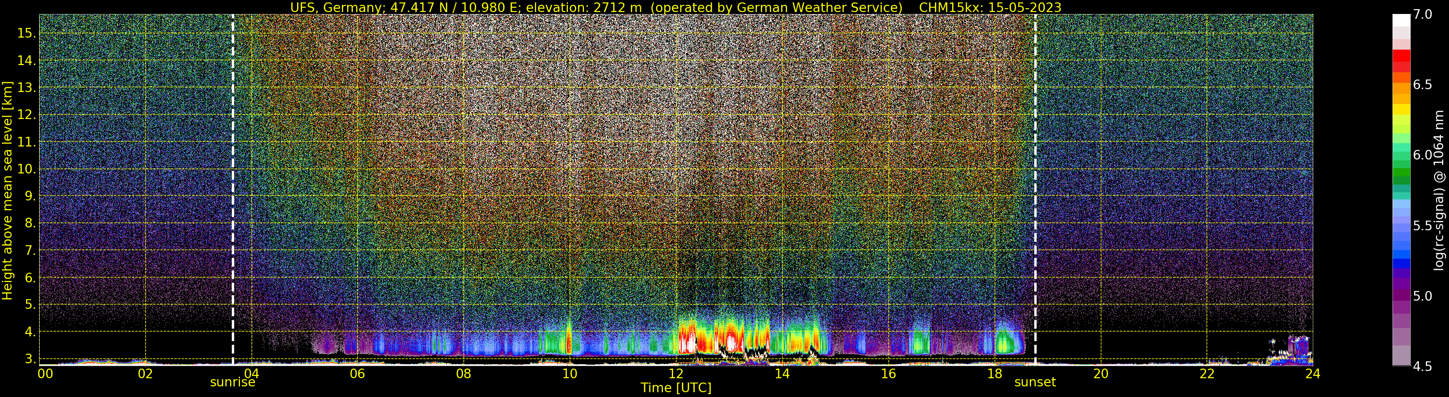Click the time-axis tick label "08"
Image resolution: width=1449 pixels, height=397 pixels.
click(x=464, y=373)
